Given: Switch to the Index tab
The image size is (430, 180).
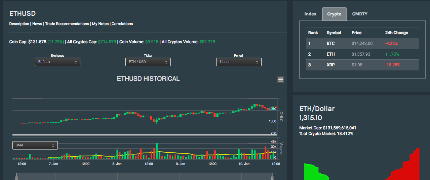Looking at the screenshot, I should (x=310, y=14).
